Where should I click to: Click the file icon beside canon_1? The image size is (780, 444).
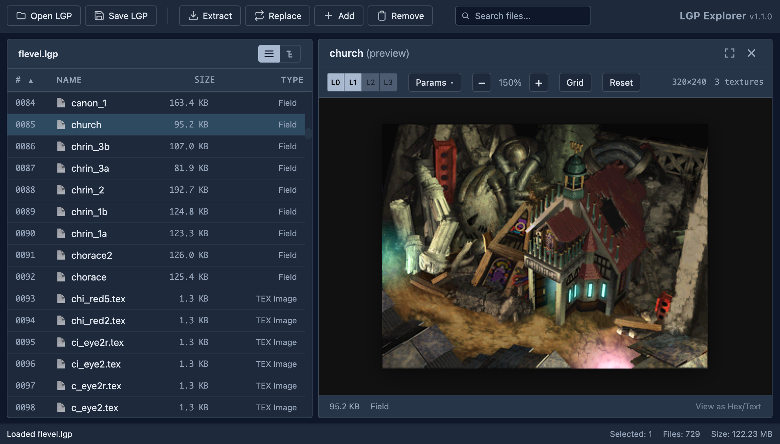pyautogui.click(x=61, y=103)
